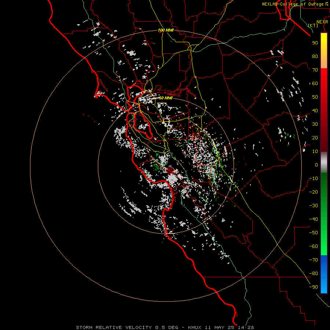The height and width of the screenshot is (330, 330).
Task: Click the '-40' scale value
Action: click(313, 219)
